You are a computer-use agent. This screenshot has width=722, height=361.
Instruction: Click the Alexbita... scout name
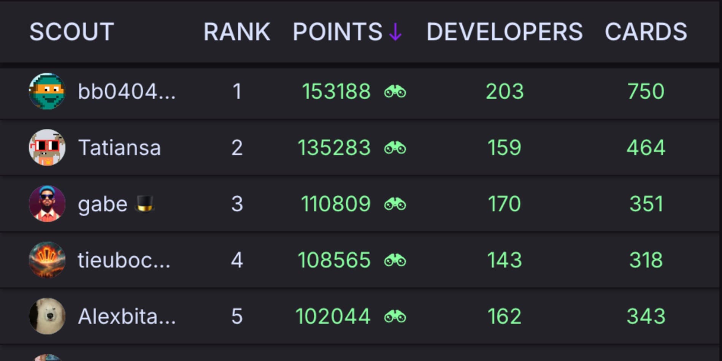(127, 317)
